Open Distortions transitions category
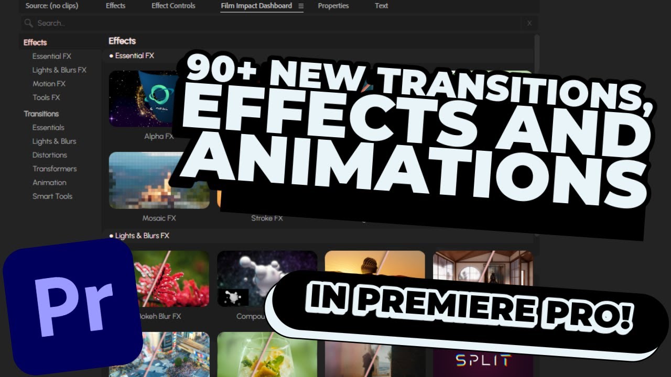 50,154
